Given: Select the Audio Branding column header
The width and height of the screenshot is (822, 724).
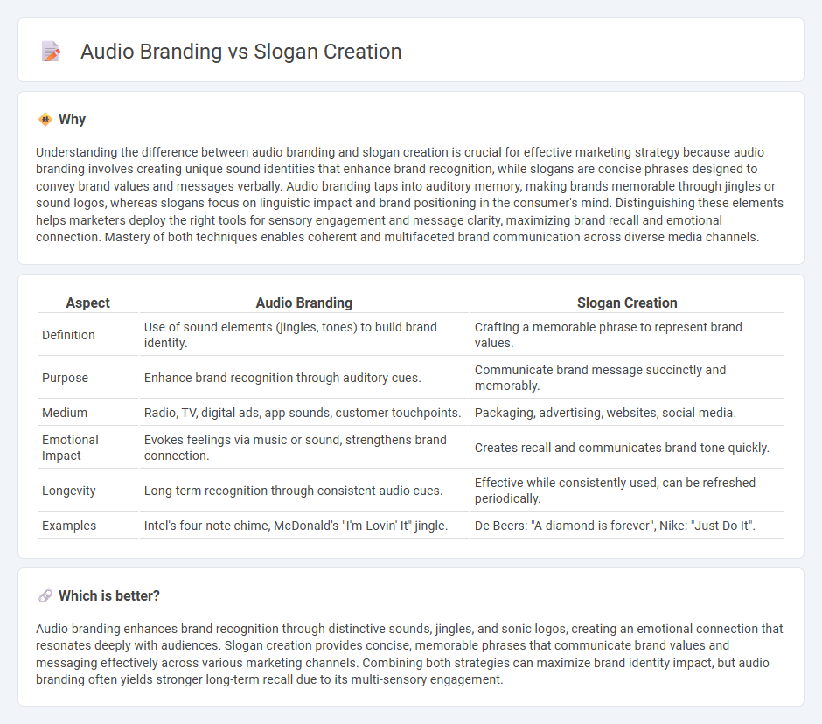Looking at the screenshot, I should 304,303.
